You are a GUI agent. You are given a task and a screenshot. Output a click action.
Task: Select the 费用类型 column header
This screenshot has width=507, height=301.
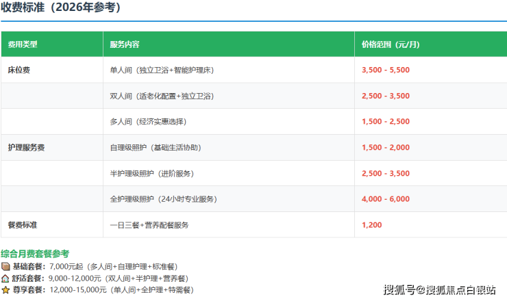click(x=23, y=44)
